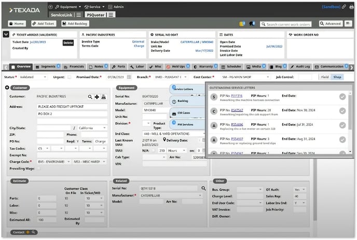Image resolution: width=357 pixels, height=240 pixels.
Task: Click Related serial number search icon
Action: pyautogui.click(x=203, y=188)
